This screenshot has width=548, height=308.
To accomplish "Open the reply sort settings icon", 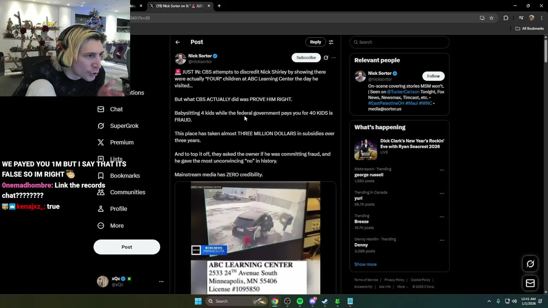I will pos(331,42).
